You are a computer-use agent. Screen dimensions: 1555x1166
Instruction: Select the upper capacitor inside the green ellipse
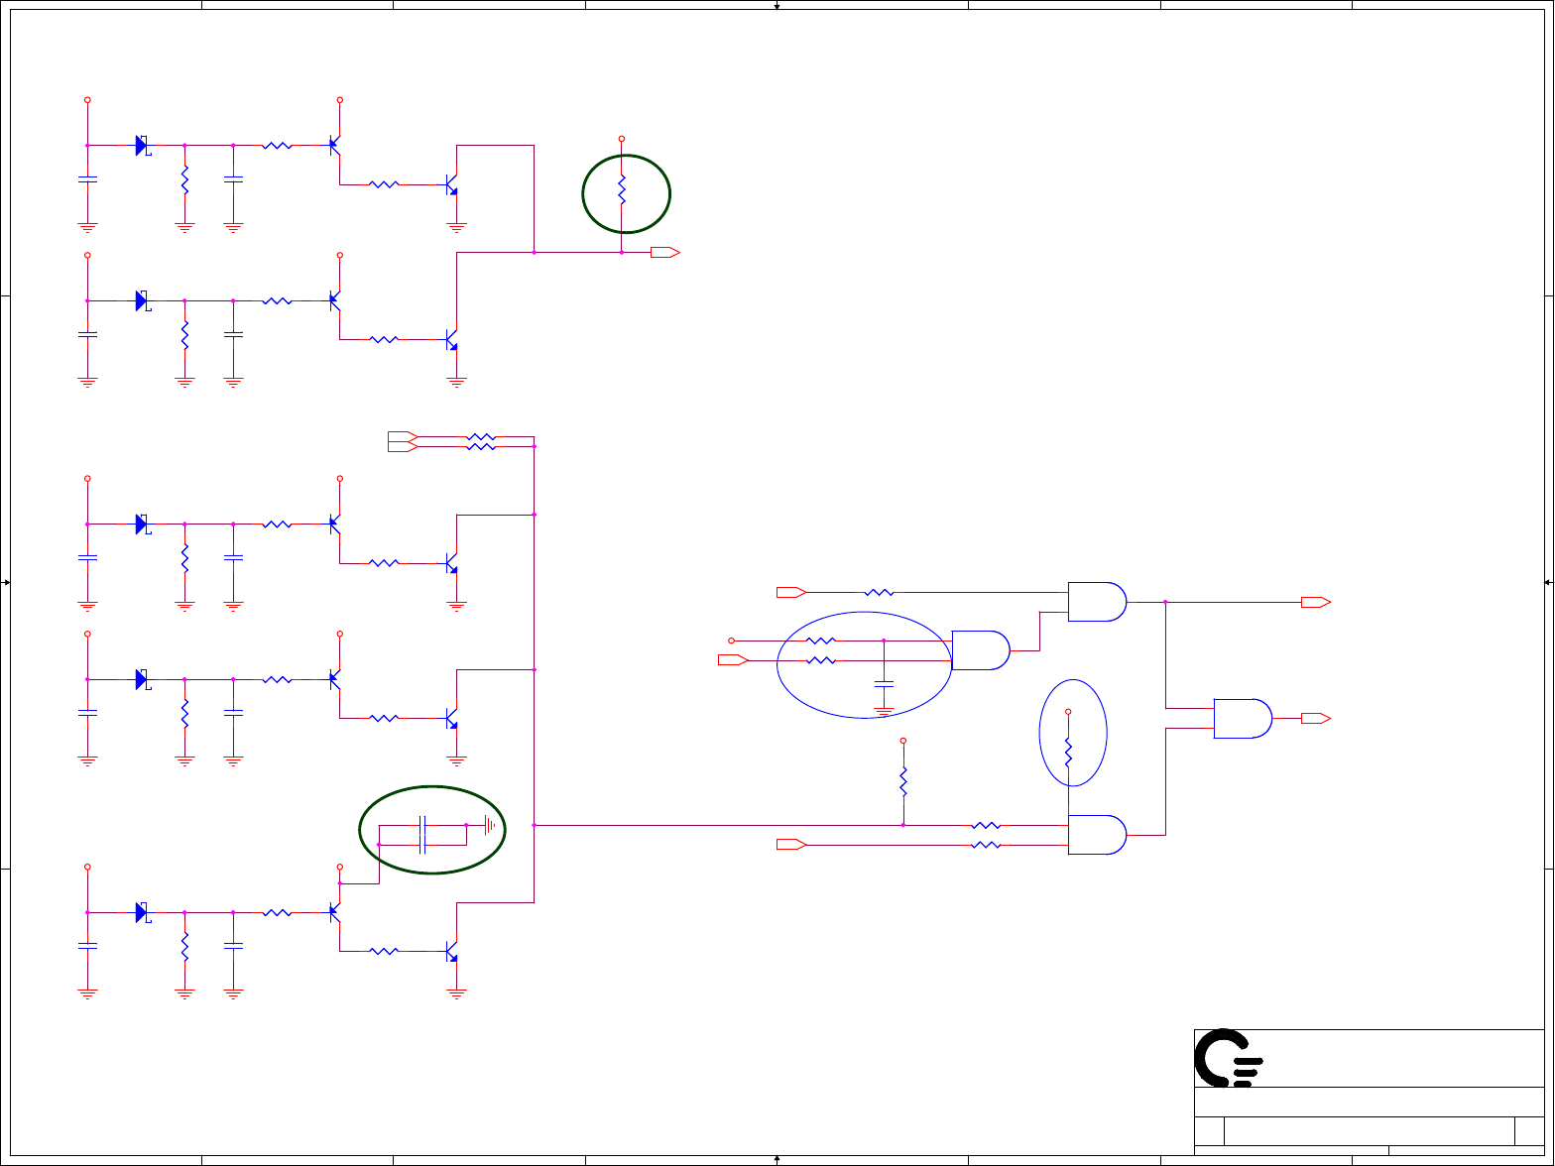click(423, 825)
